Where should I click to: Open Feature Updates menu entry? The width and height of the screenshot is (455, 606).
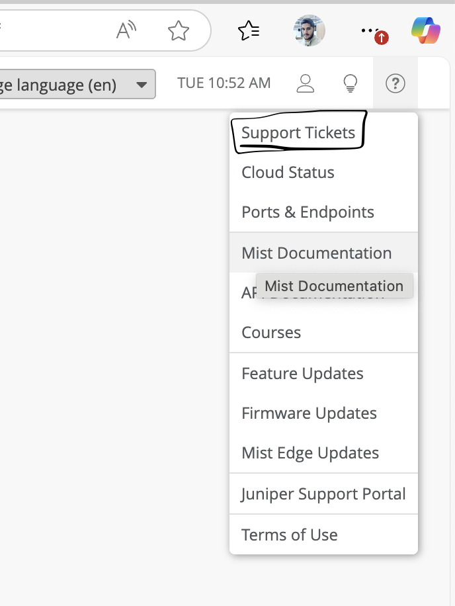pyautogui.click(x=302, y=374)
